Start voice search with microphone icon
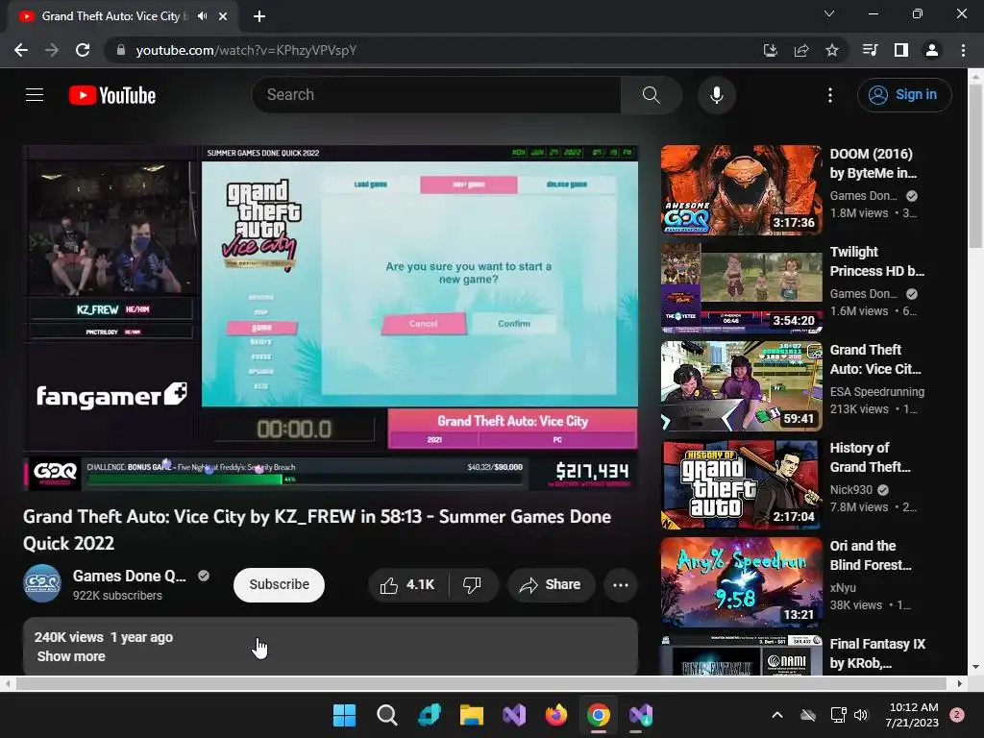The image size is (984, 738). pos(716,95)
